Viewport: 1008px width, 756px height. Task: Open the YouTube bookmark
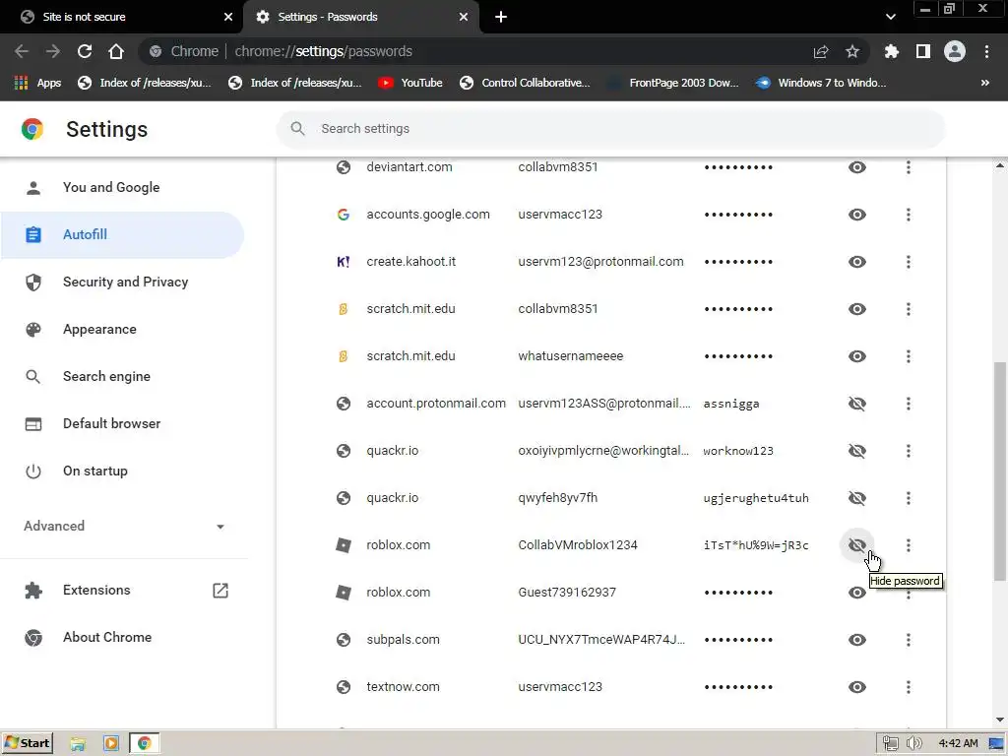click(x=410, y=83)
